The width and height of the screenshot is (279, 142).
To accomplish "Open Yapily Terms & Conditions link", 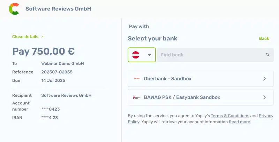I will pos(230,116).
